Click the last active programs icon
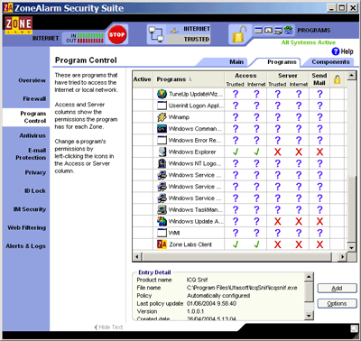Image resolution: width=361 pixels, height=341 pixels. point(288,30)
